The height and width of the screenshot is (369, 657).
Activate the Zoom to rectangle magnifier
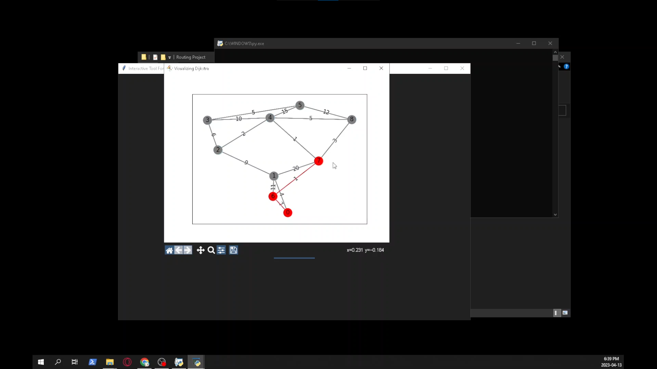(x=211, y=250)
